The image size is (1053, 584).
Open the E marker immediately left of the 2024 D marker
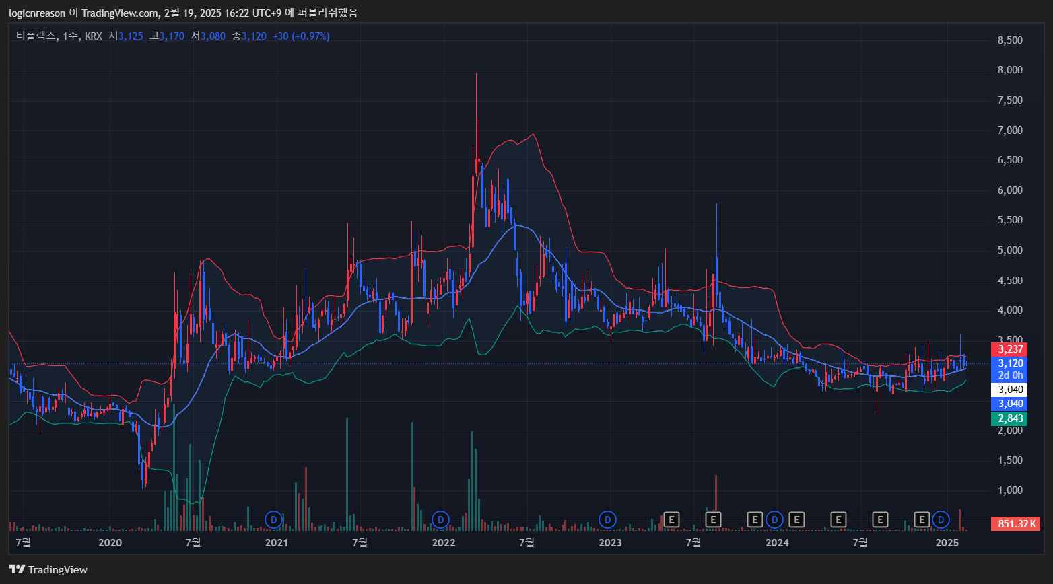pyautogui.click(x=755, y=519)
